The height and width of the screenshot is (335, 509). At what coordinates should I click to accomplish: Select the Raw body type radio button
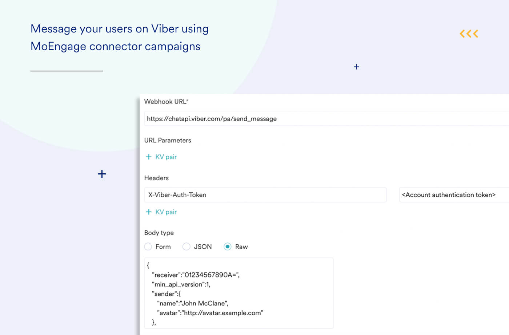coord(227,247)
